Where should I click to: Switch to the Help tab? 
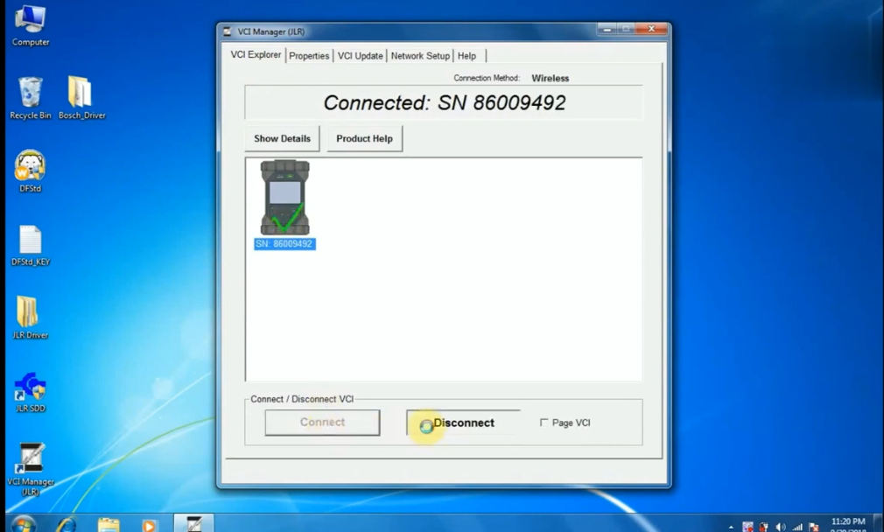click(x=467, y=56)
